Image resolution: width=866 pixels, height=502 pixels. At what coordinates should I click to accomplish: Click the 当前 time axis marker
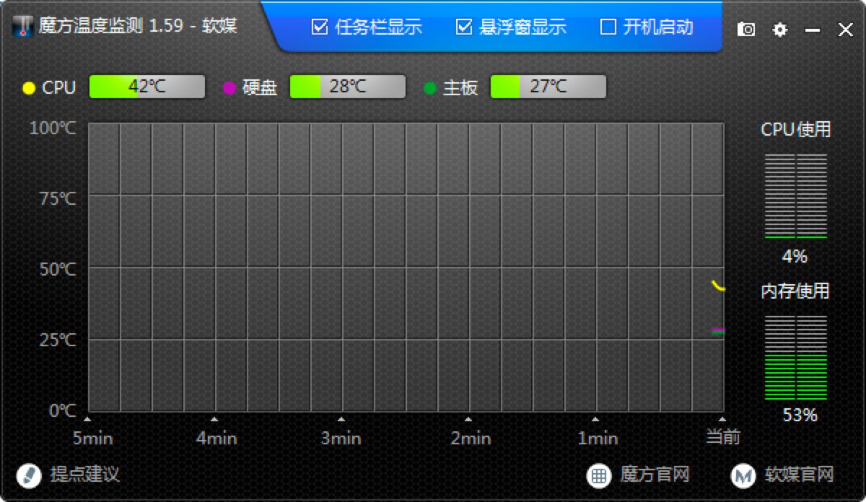click(723, 437)
